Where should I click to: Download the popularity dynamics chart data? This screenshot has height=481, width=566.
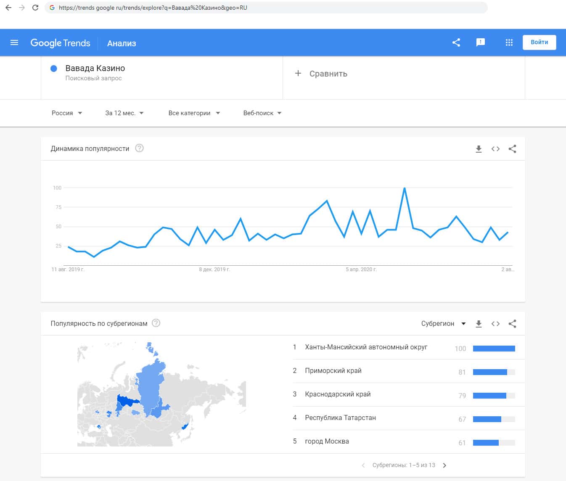coord(479,149)
